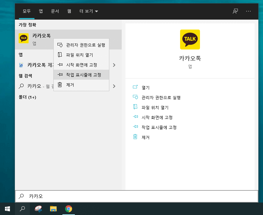Screen dimensions: 263x215
Task: Click the web search magnifier icon
Action: pyautogui.click(x=21, y=86)
